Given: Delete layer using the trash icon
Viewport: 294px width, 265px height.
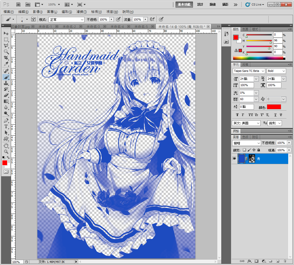Looking at the screenshot, I should [x=285, y=261].
